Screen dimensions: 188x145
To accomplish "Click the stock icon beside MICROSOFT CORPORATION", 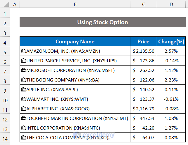I will [23, 70].
